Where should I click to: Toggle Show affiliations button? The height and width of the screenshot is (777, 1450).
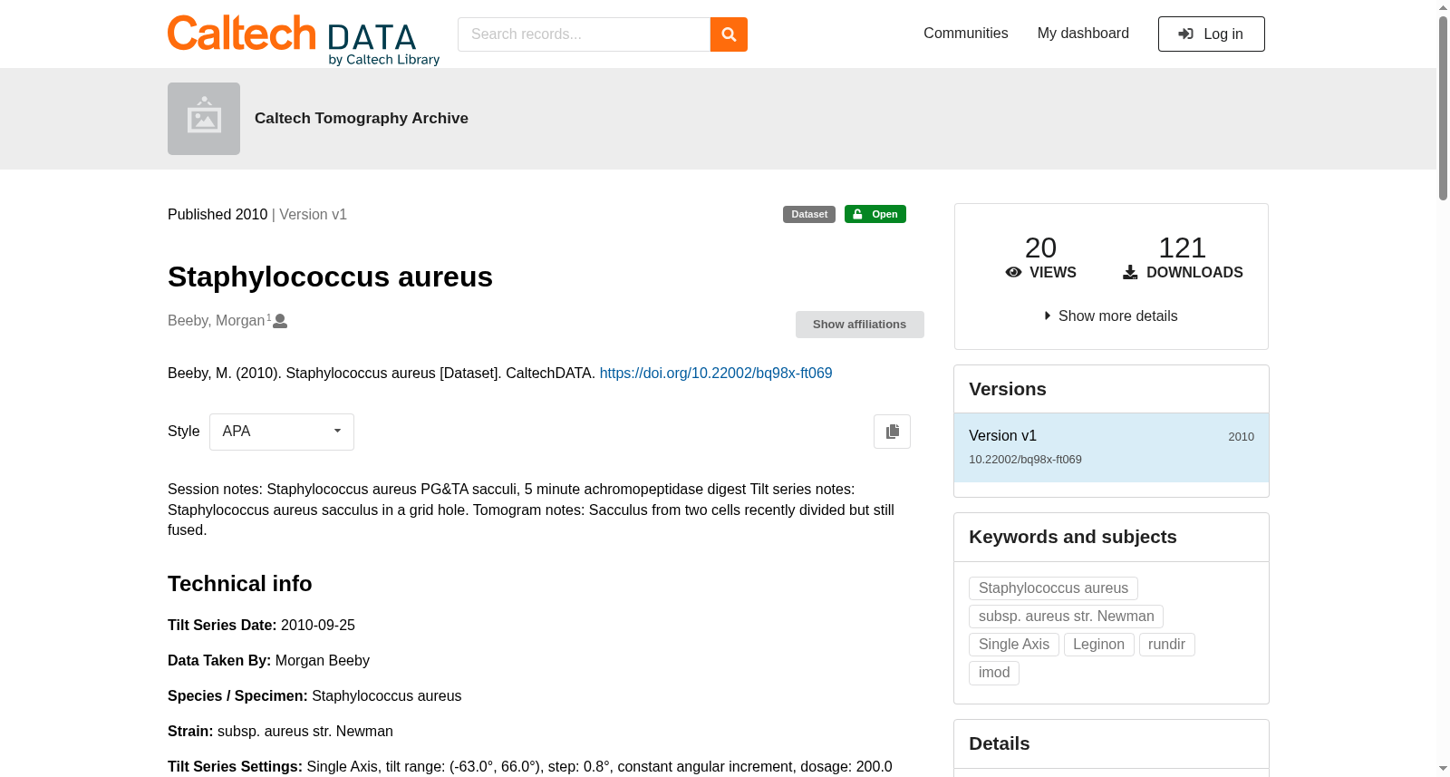[x=860, y=325]
